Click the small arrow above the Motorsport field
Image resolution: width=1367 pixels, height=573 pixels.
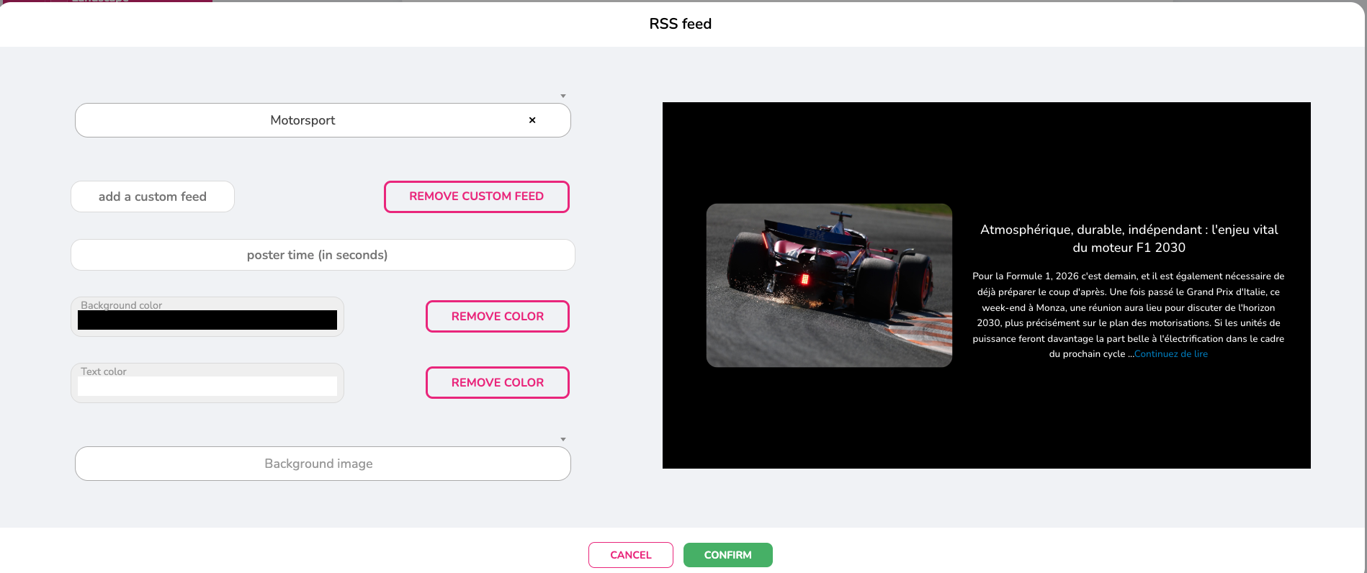coord(563,96)
